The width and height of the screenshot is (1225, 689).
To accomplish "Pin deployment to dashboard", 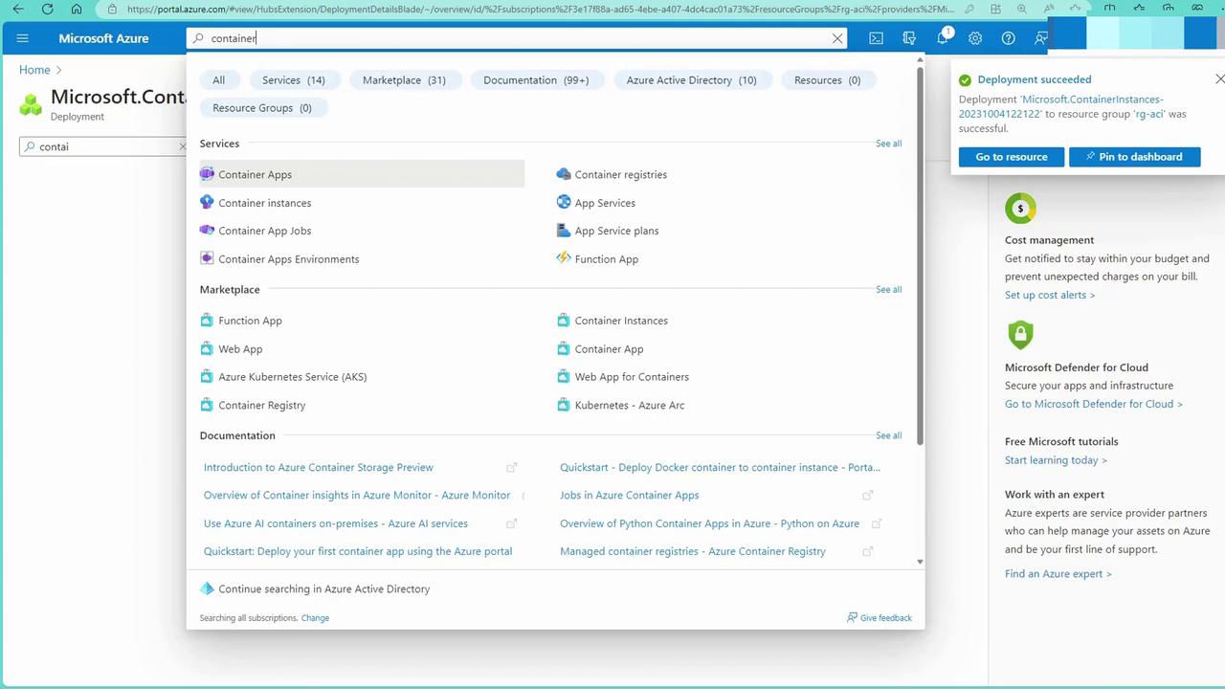I will click(1135, 157).
